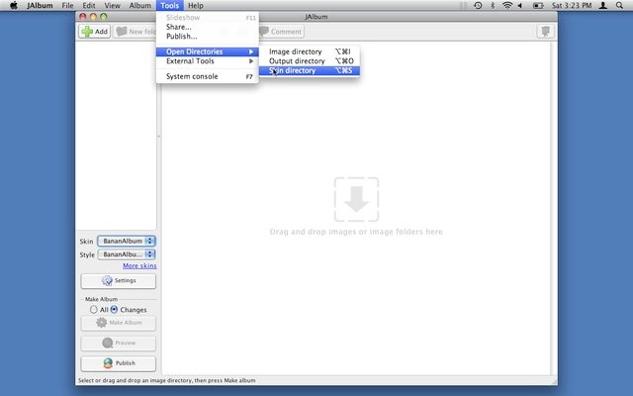Open the Album menu
This screenshot has height=396, width=633.
click(x=140, y=5)
